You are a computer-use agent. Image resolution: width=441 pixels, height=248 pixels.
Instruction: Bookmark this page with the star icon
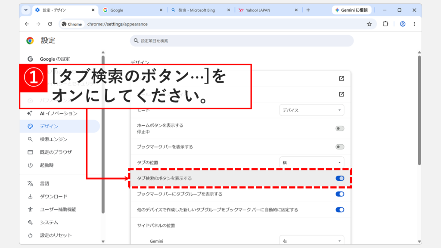(369, 24)
